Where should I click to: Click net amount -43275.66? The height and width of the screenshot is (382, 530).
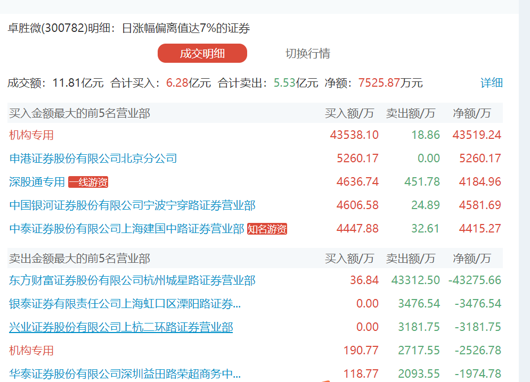point(475,280)
